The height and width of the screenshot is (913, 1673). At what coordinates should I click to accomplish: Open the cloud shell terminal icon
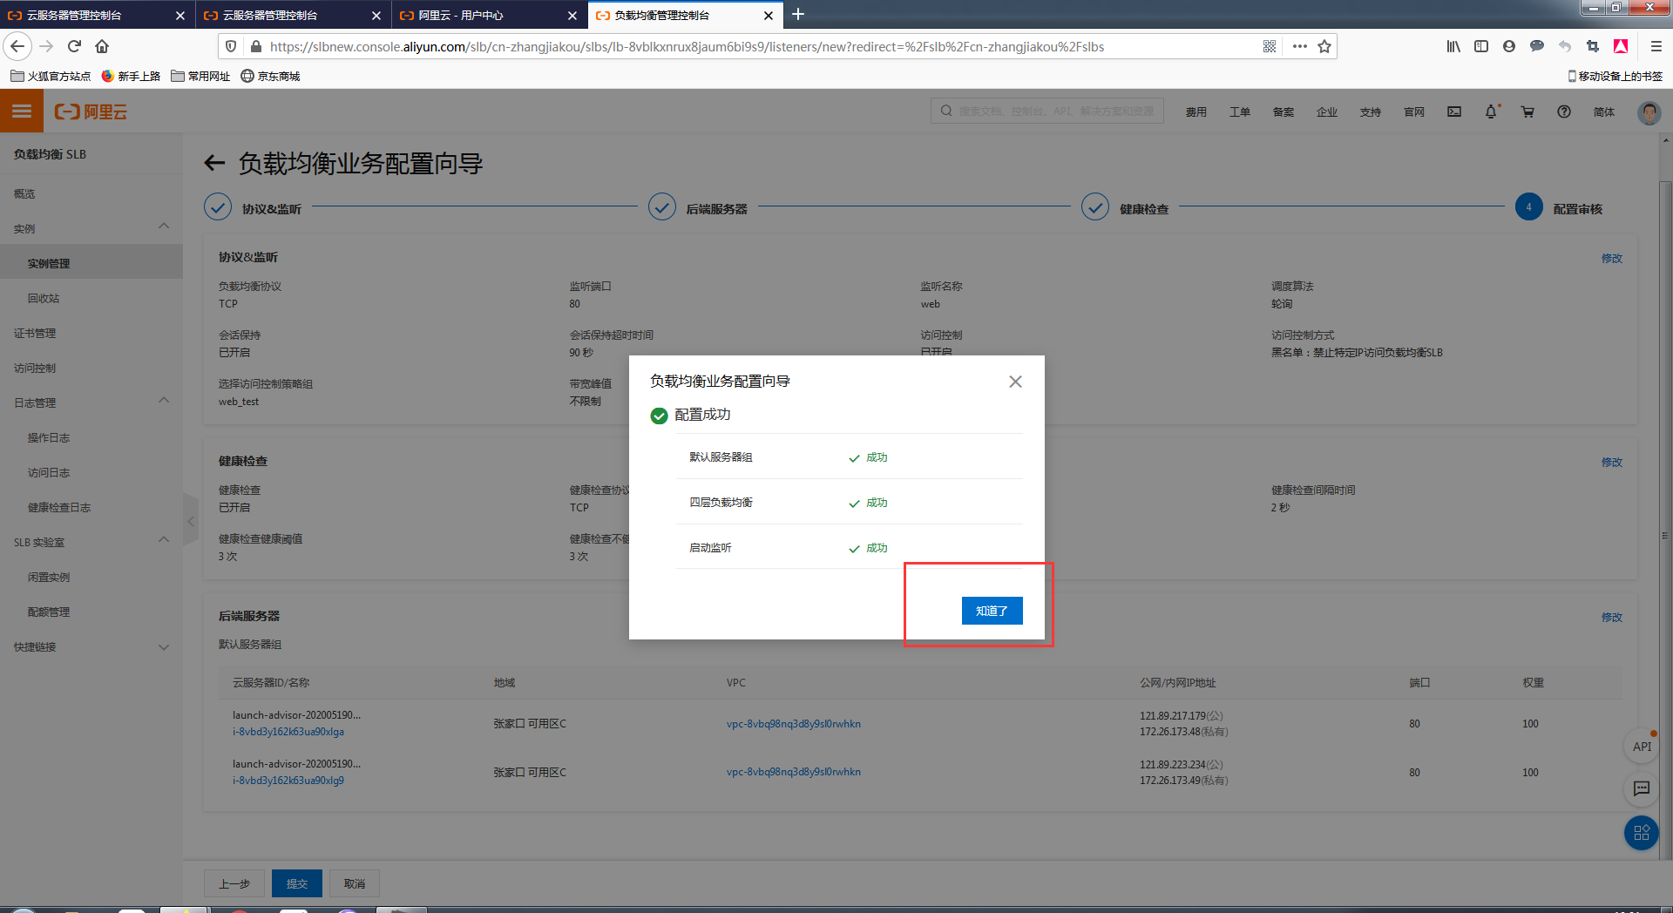click(1454, 112)
